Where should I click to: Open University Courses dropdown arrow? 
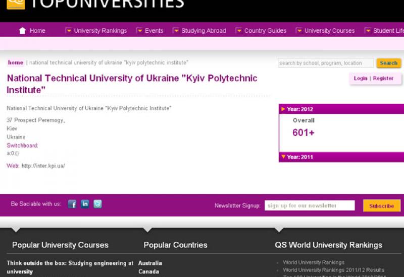tap(299, 31)
